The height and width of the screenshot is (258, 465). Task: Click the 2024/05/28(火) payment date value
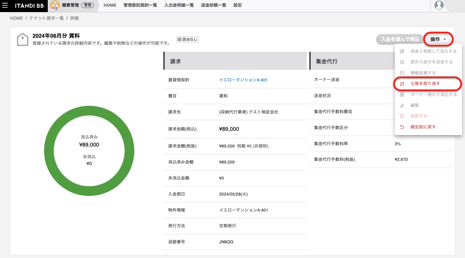tap(234, 194)
